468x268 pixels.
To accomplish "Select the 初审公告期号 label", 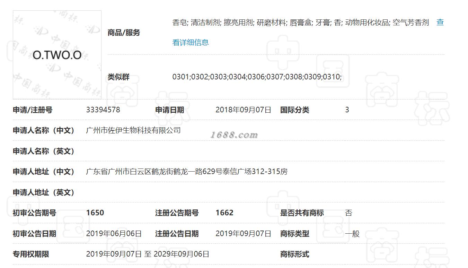I will [x=34, y=213].
